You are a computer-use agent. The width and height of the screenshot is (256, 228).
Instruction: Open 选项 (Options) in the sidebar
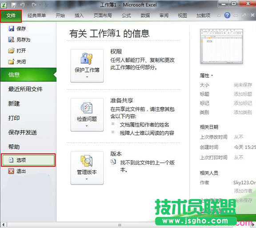[x=28, y=160]
